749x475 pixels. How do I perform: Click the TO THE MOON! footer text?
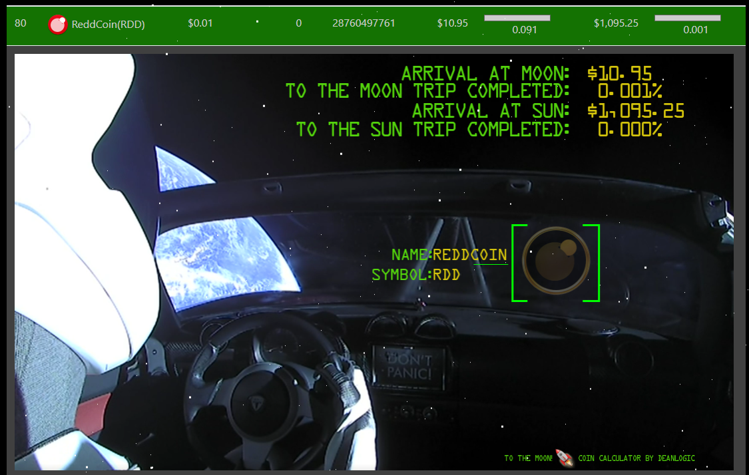[x=528, y=458]
